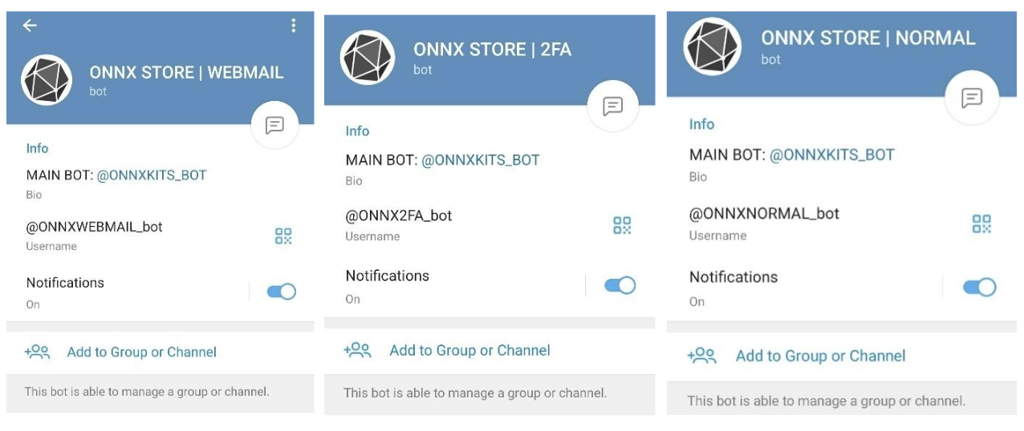The width and height of the screenshot is (1024, 431).
Task: Open message chat for ONNX STORE | WEBMAIL
Action: [274, 125]
